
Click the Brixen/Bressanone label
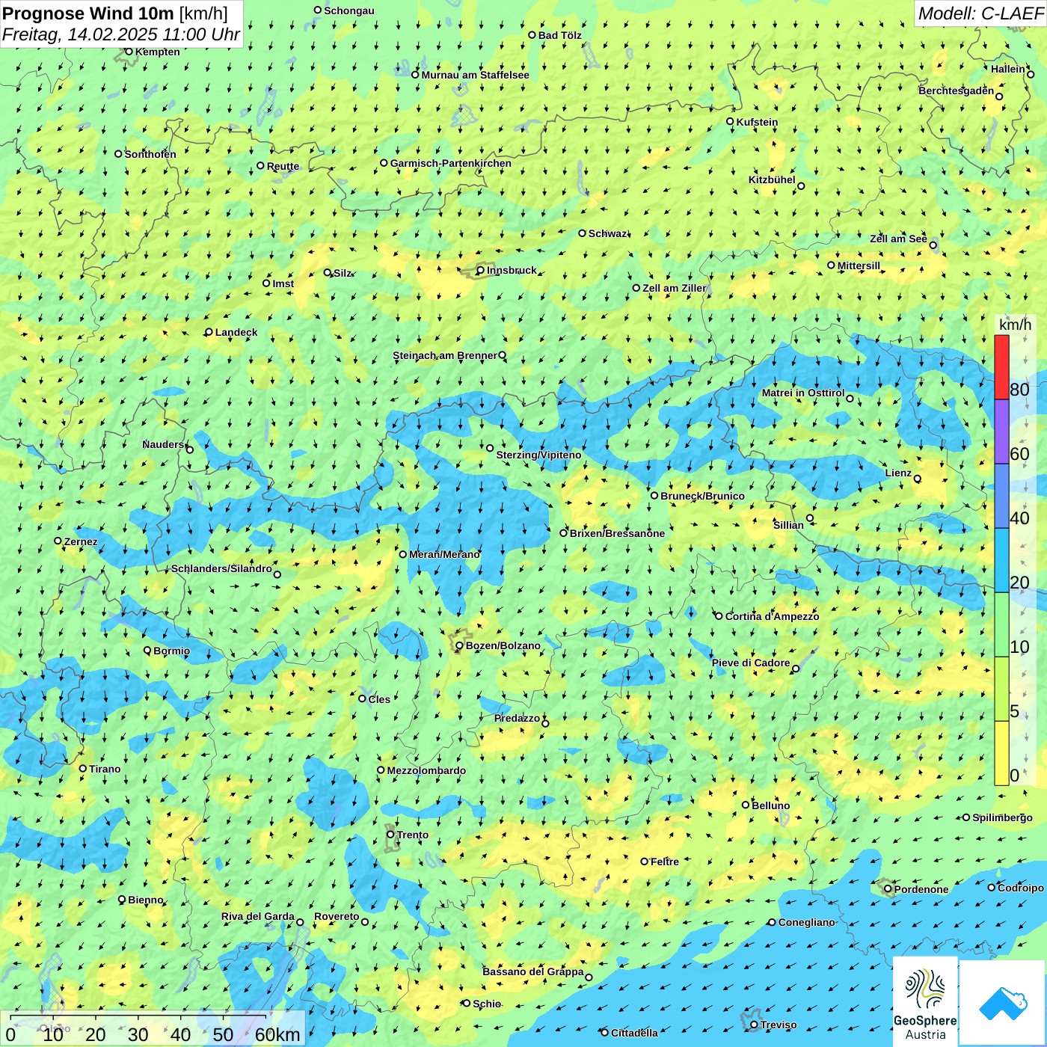coord(617,533)
